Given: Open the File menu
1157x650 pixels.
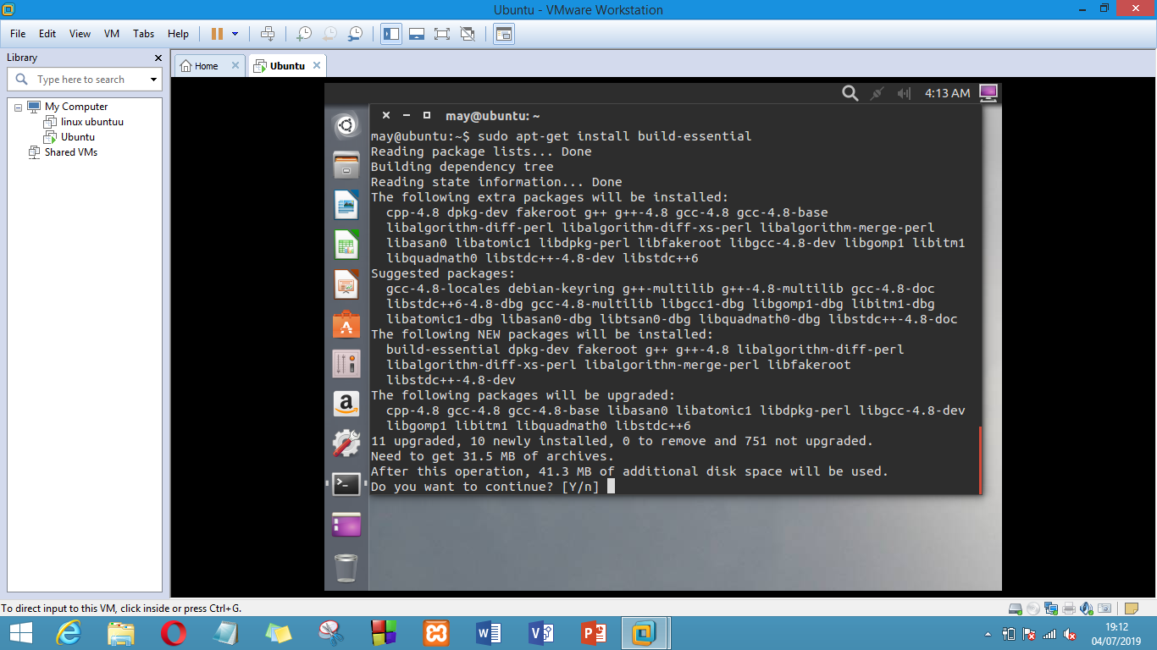Looking at the screenshot, I should click(18, 34).
